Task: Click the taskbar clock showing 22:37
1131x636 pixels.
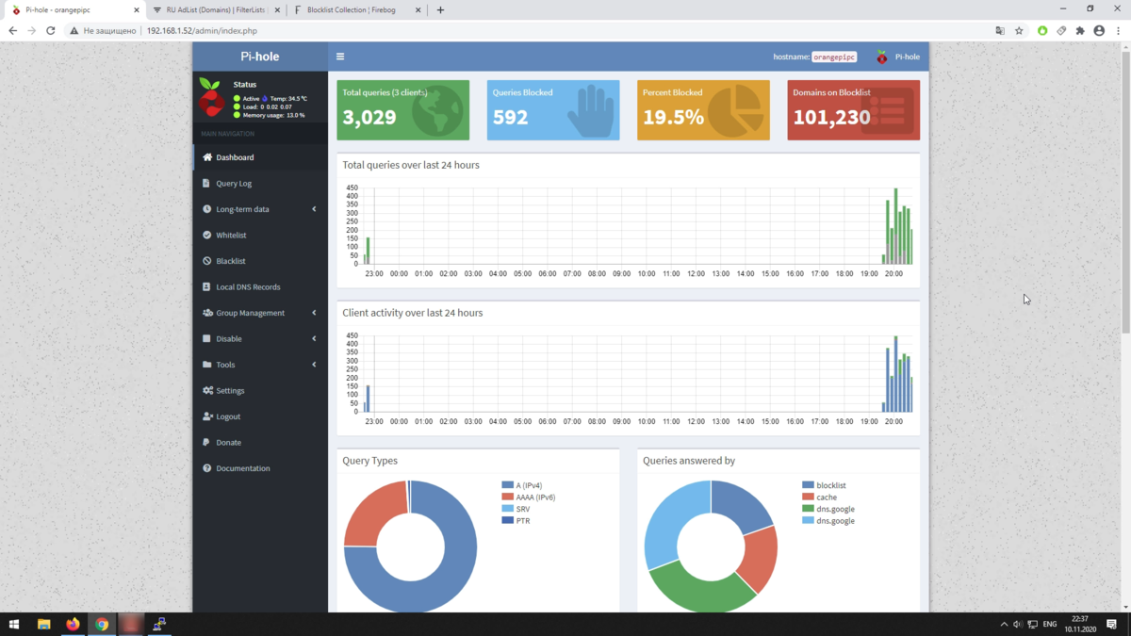Action: point(1080,624)
